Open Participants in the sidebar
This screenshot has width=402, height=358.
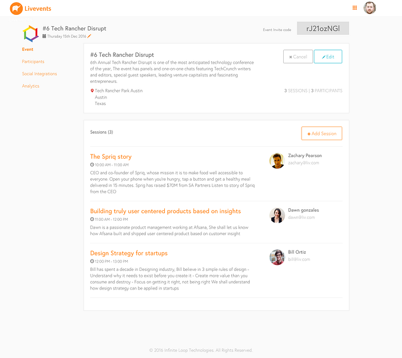click(33, 61)
